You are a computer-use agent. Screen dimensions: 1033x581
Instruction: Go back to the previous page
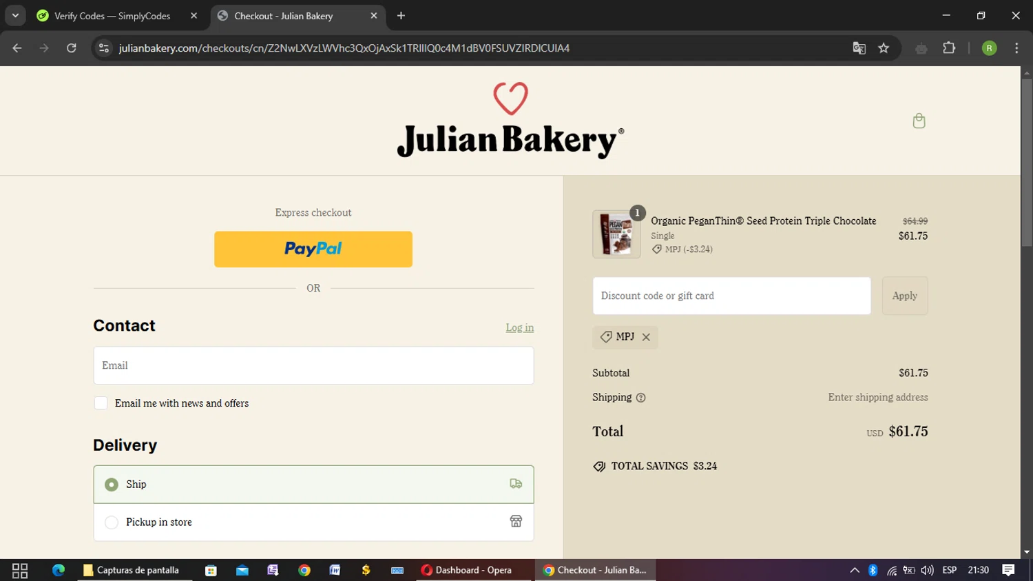pos(17,48)
